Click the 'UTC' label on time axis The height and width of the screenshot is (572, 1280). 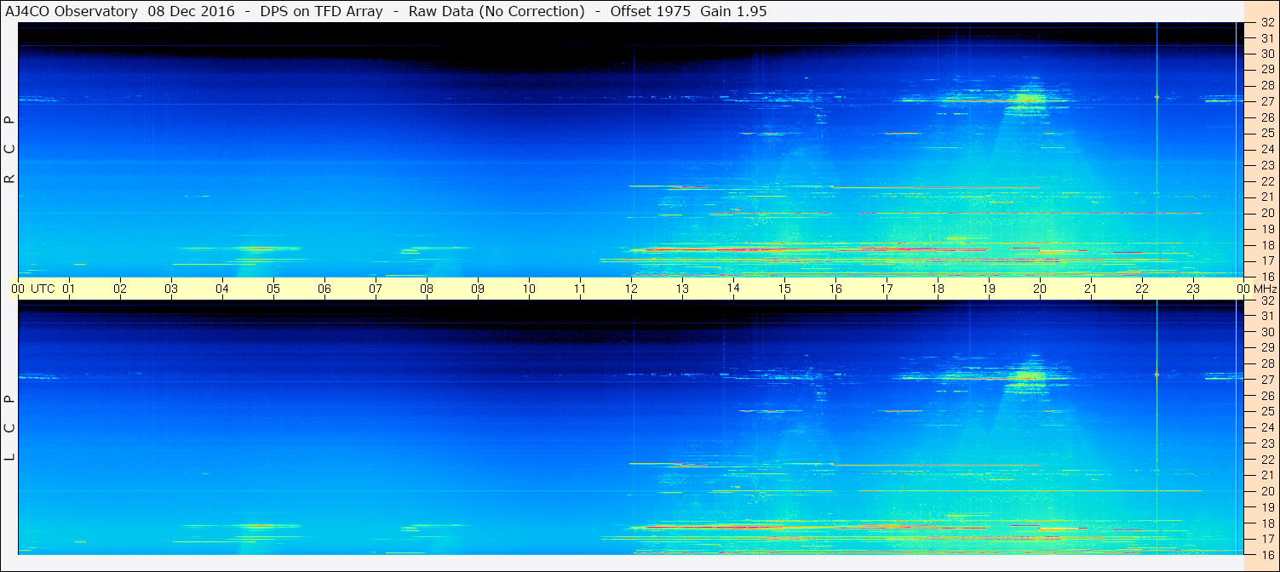(x=43, y=289)
